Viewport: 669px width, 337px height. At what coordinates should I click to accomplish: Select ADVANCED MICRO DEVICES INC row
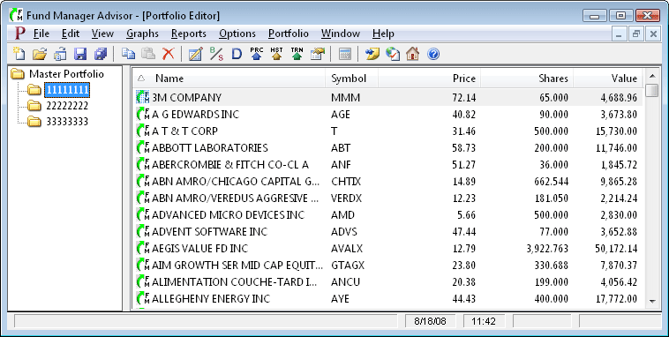(x=388, y=214)
